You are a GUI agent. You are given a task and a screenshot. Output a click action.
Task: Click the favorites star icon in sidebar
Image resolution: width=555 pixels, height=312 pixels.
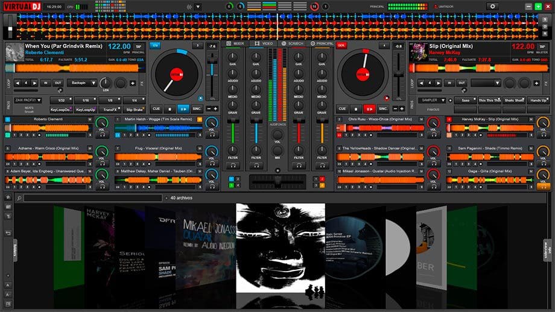pos(8,197)
